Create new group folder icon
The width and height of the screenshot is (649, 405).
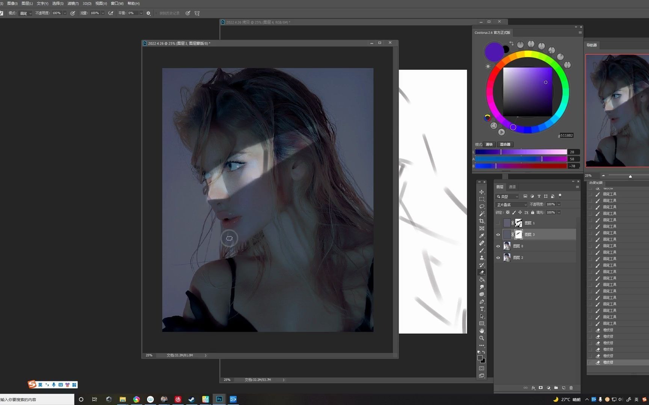pyautogui.click(x=556, y=388)
